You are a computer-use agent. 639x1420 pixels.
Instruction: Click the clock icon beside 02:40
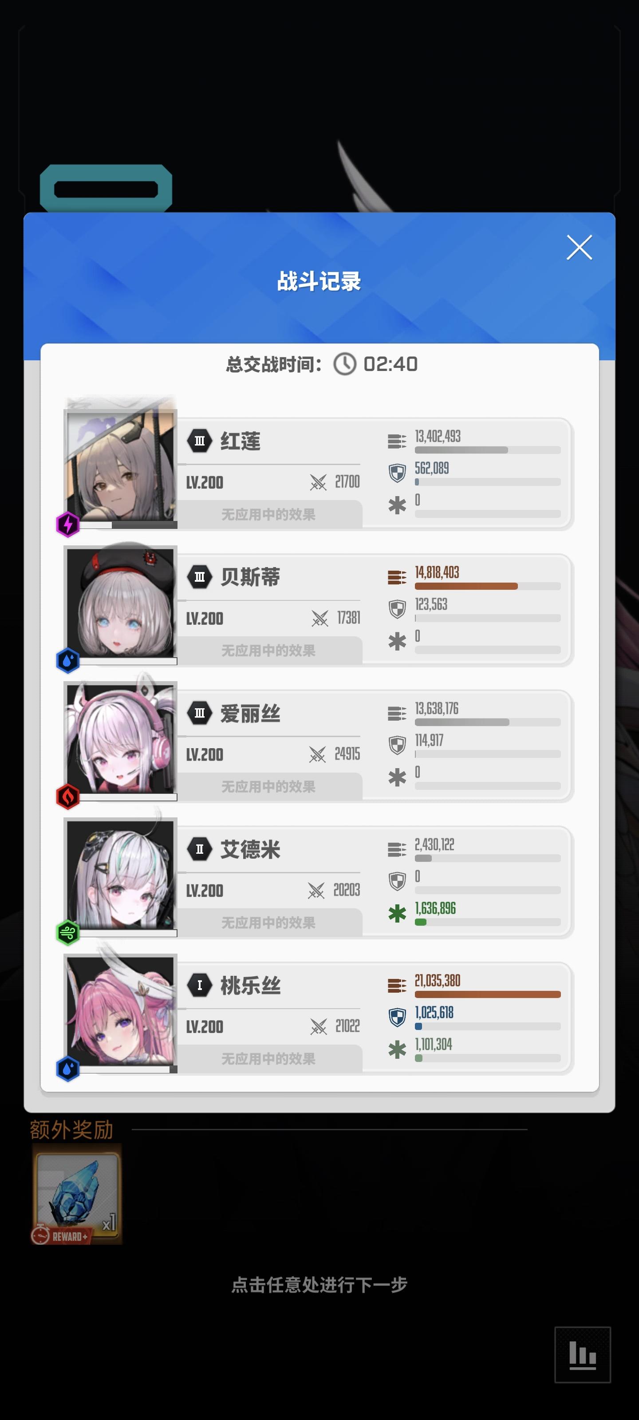point(345,364)
